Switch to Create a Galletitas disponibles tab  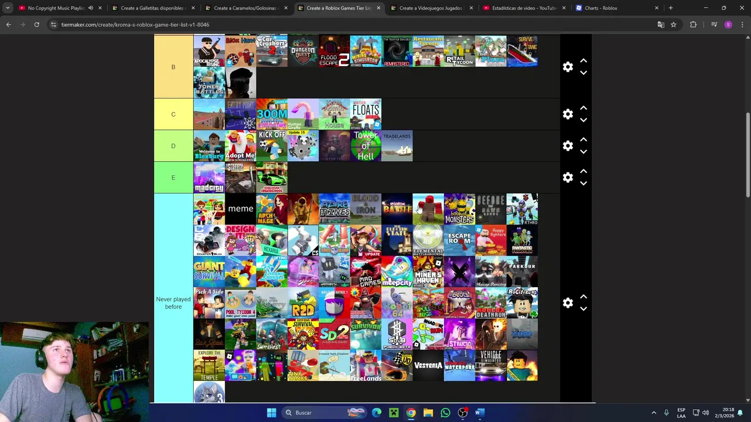[153, 8]
